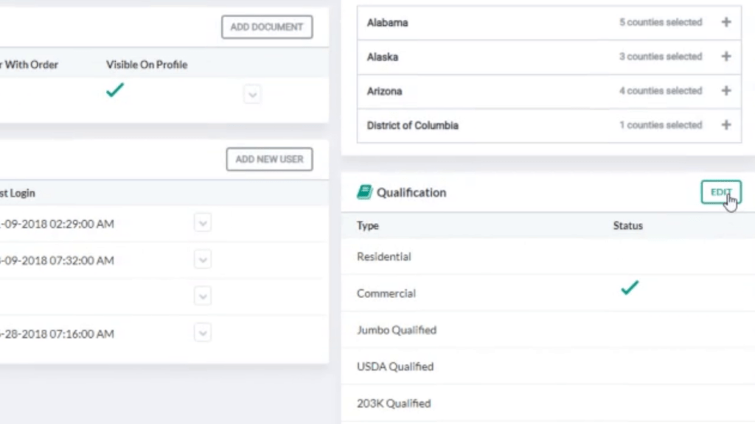Open Qualification EDIT button
Image resolution: width=755 pixels, height=424 pixels.
[721, 192]
